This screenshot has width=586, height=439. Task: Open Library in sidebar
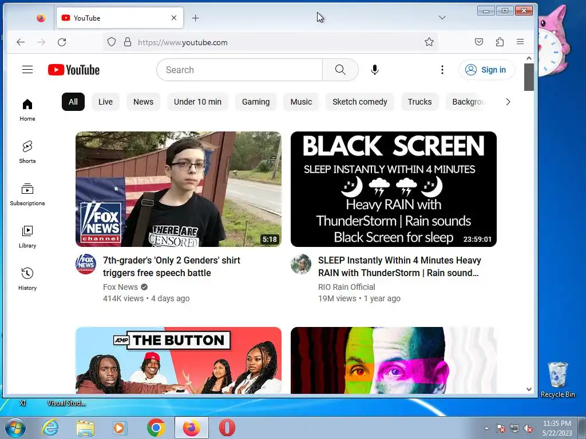[27, 237]
